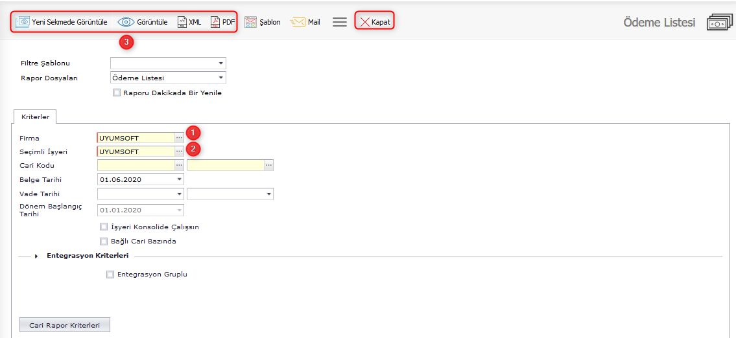Tick the Entegrasyon Gruplu checkbox

tap(110, 275)
